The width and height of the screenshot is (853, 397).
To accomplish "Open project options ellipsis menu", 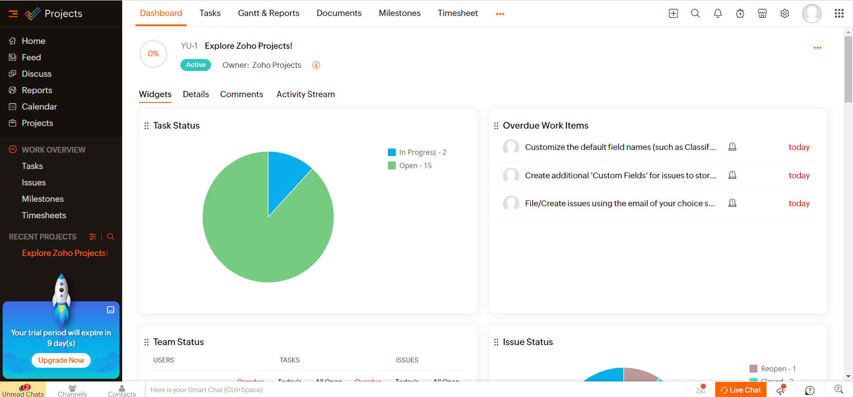I will [x=817, y=47].
